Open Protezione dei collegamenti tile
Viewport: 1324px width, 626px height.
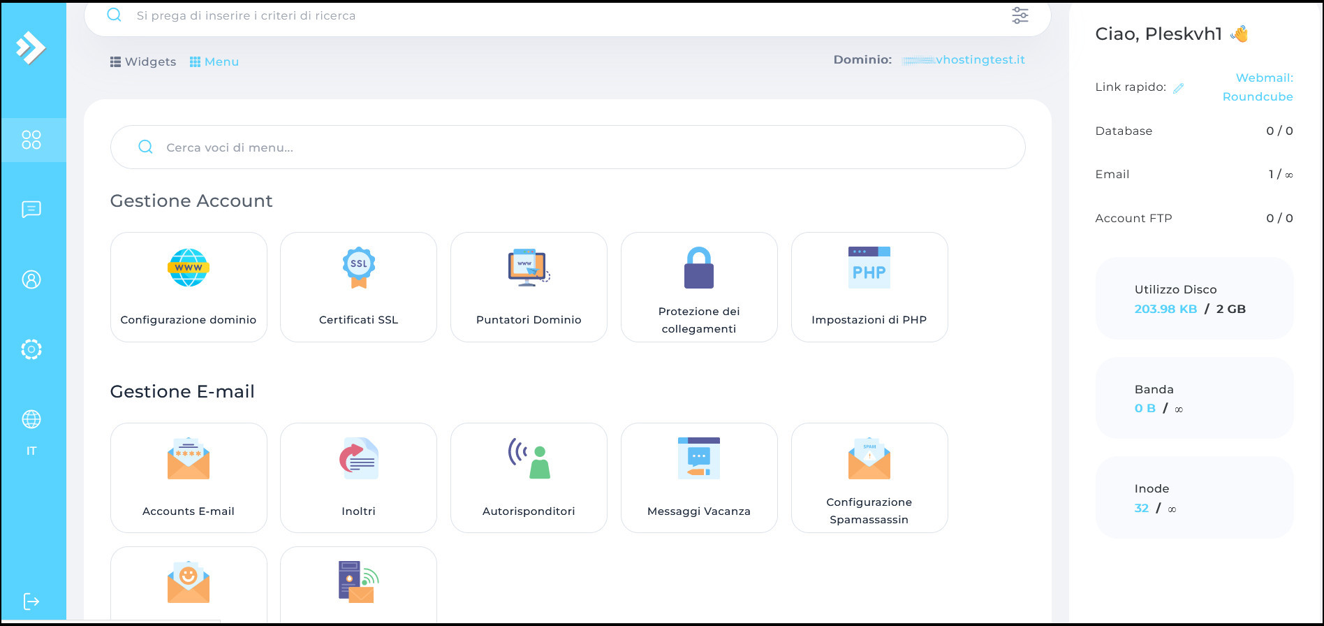699,287
